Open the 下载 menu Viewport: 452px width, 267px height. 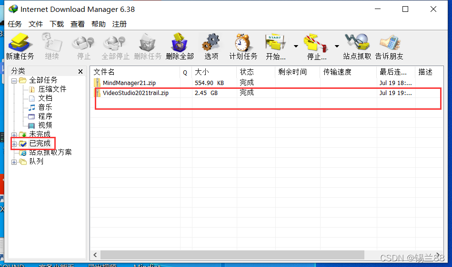click(x=57, y=24)
